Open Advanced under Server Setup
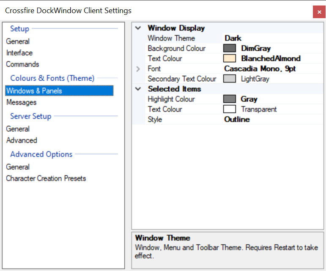Image resolution: width=326 pixels, height=271 pixels. (22, 140)
